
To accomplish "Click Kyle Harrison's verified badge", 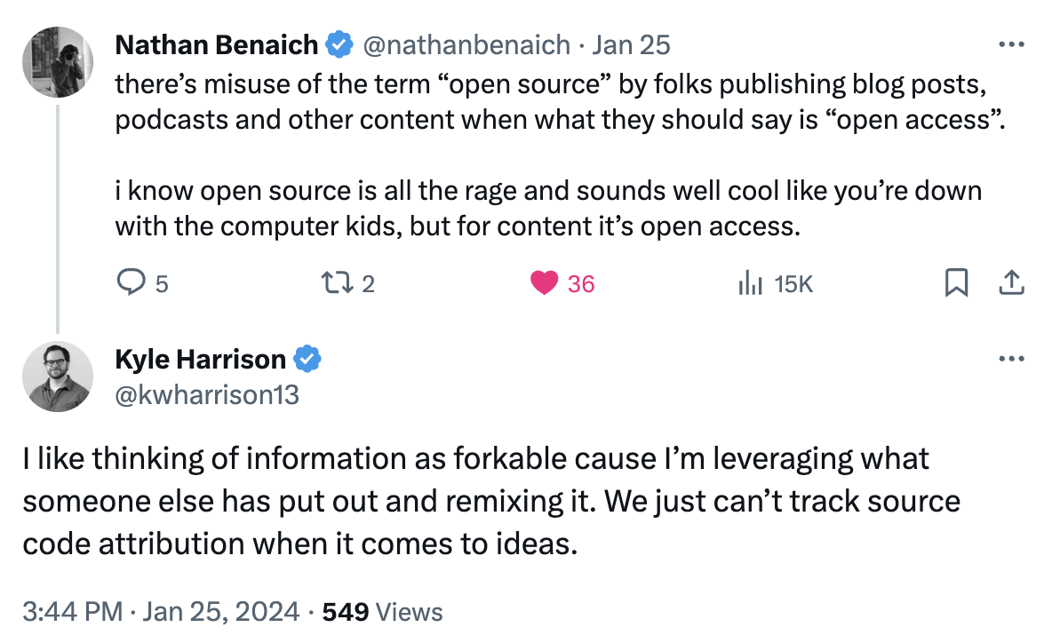I will (307, 360).
